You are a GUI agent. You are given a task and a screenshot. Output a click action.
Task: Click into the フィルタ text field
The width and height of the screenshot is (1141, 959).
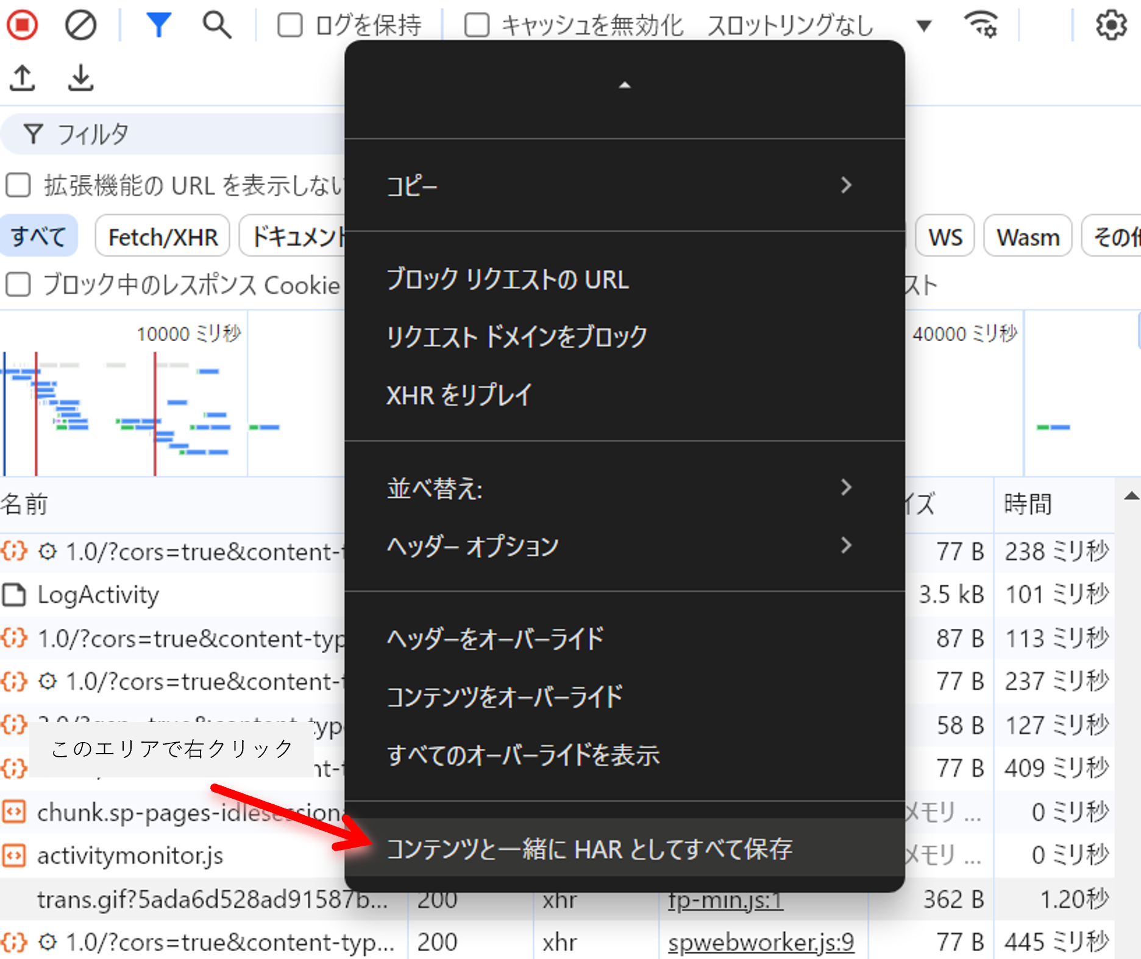pyautogui.click(x=174, y=133)
